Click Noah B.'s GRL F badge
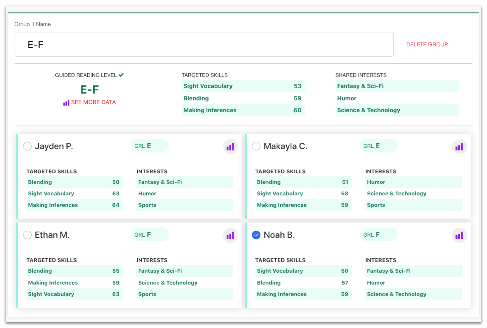The image size is (487, 328). (x=378, y=235)
